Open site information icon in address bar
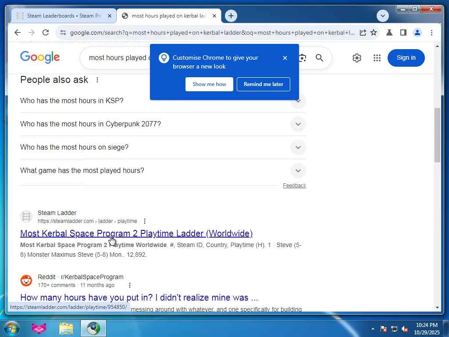 (x=63, y=32)
